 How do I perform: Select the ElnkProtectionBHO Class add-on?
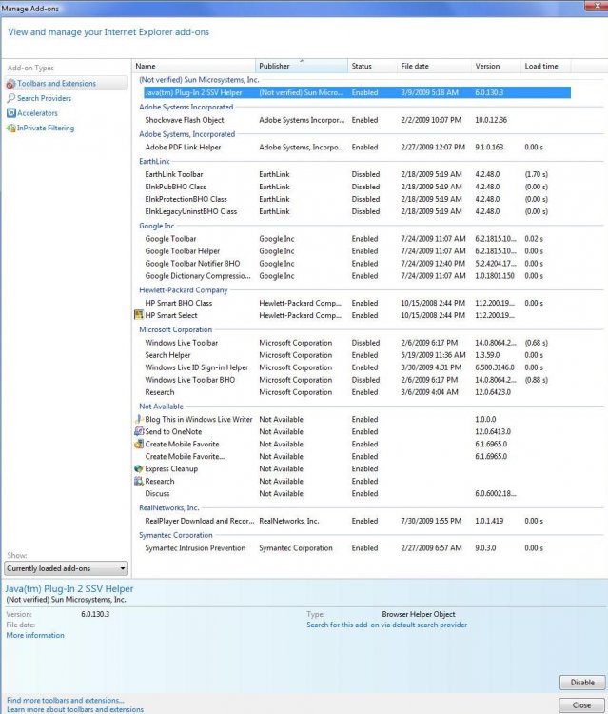pyautogui.click(x=186, y=199)
